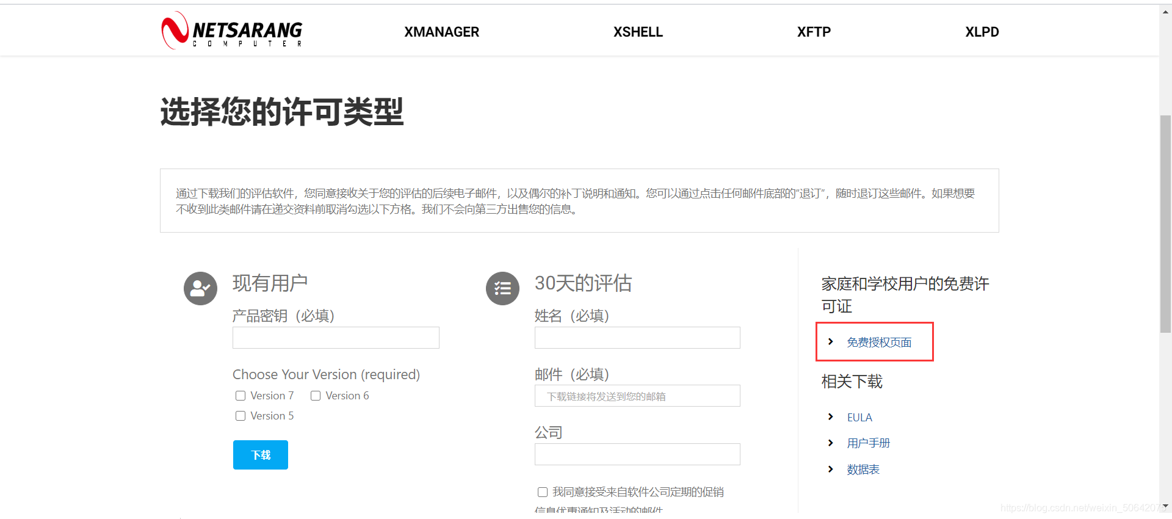Click the Choose Your Version (required) label
Screen dimensions: 1172x519
coord(326,374)
